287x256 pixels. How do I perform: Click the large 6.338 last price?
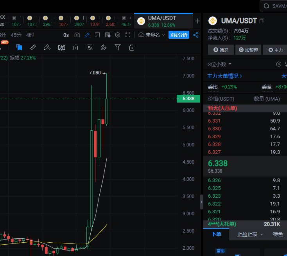[x=218, y=163]
